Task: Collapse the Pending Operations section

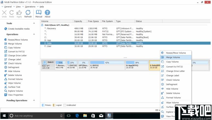Action: tap(34, 100)
